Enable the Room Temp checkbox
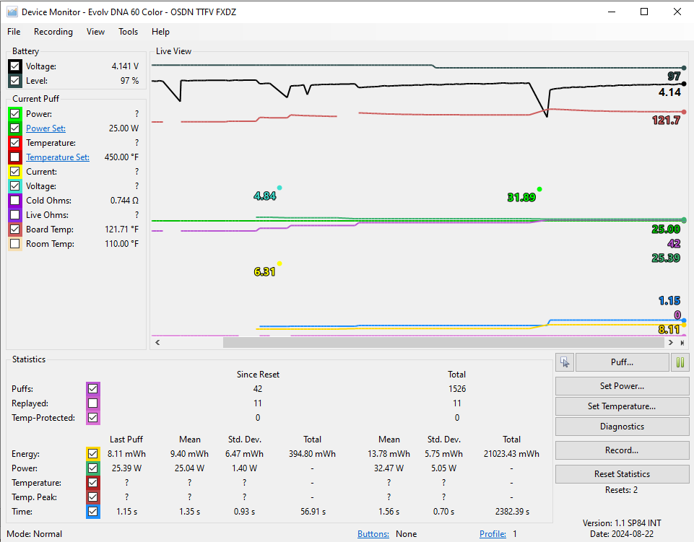The height and width of the screenshot is (542, 694). pyautogui.click(x=15, y=244)
